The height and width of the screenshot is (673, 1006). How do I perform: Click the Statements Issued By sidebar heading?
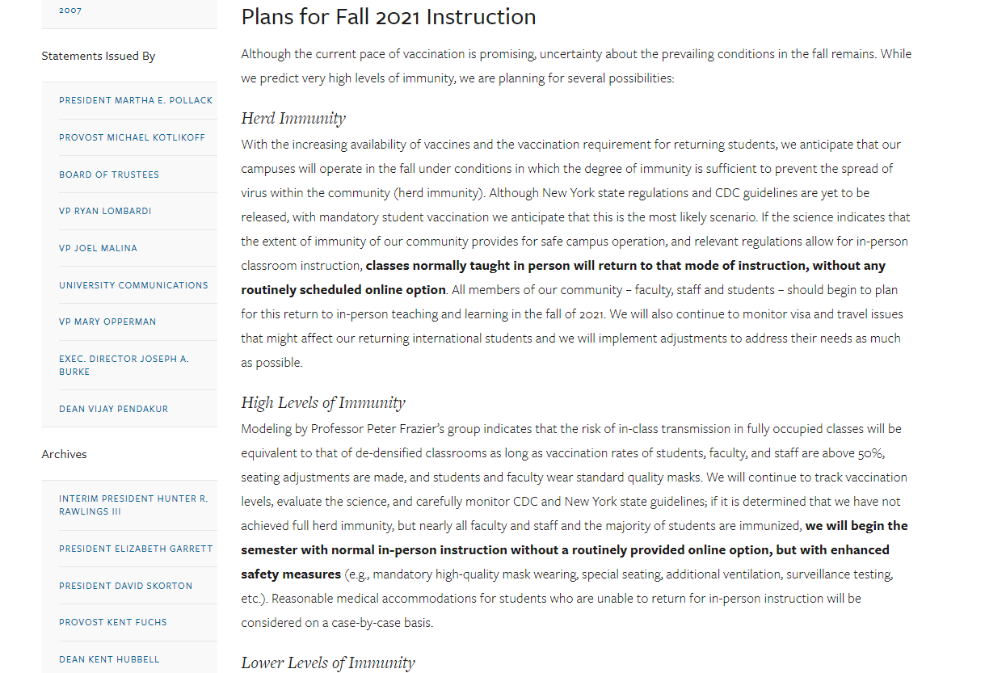point(99,56)
